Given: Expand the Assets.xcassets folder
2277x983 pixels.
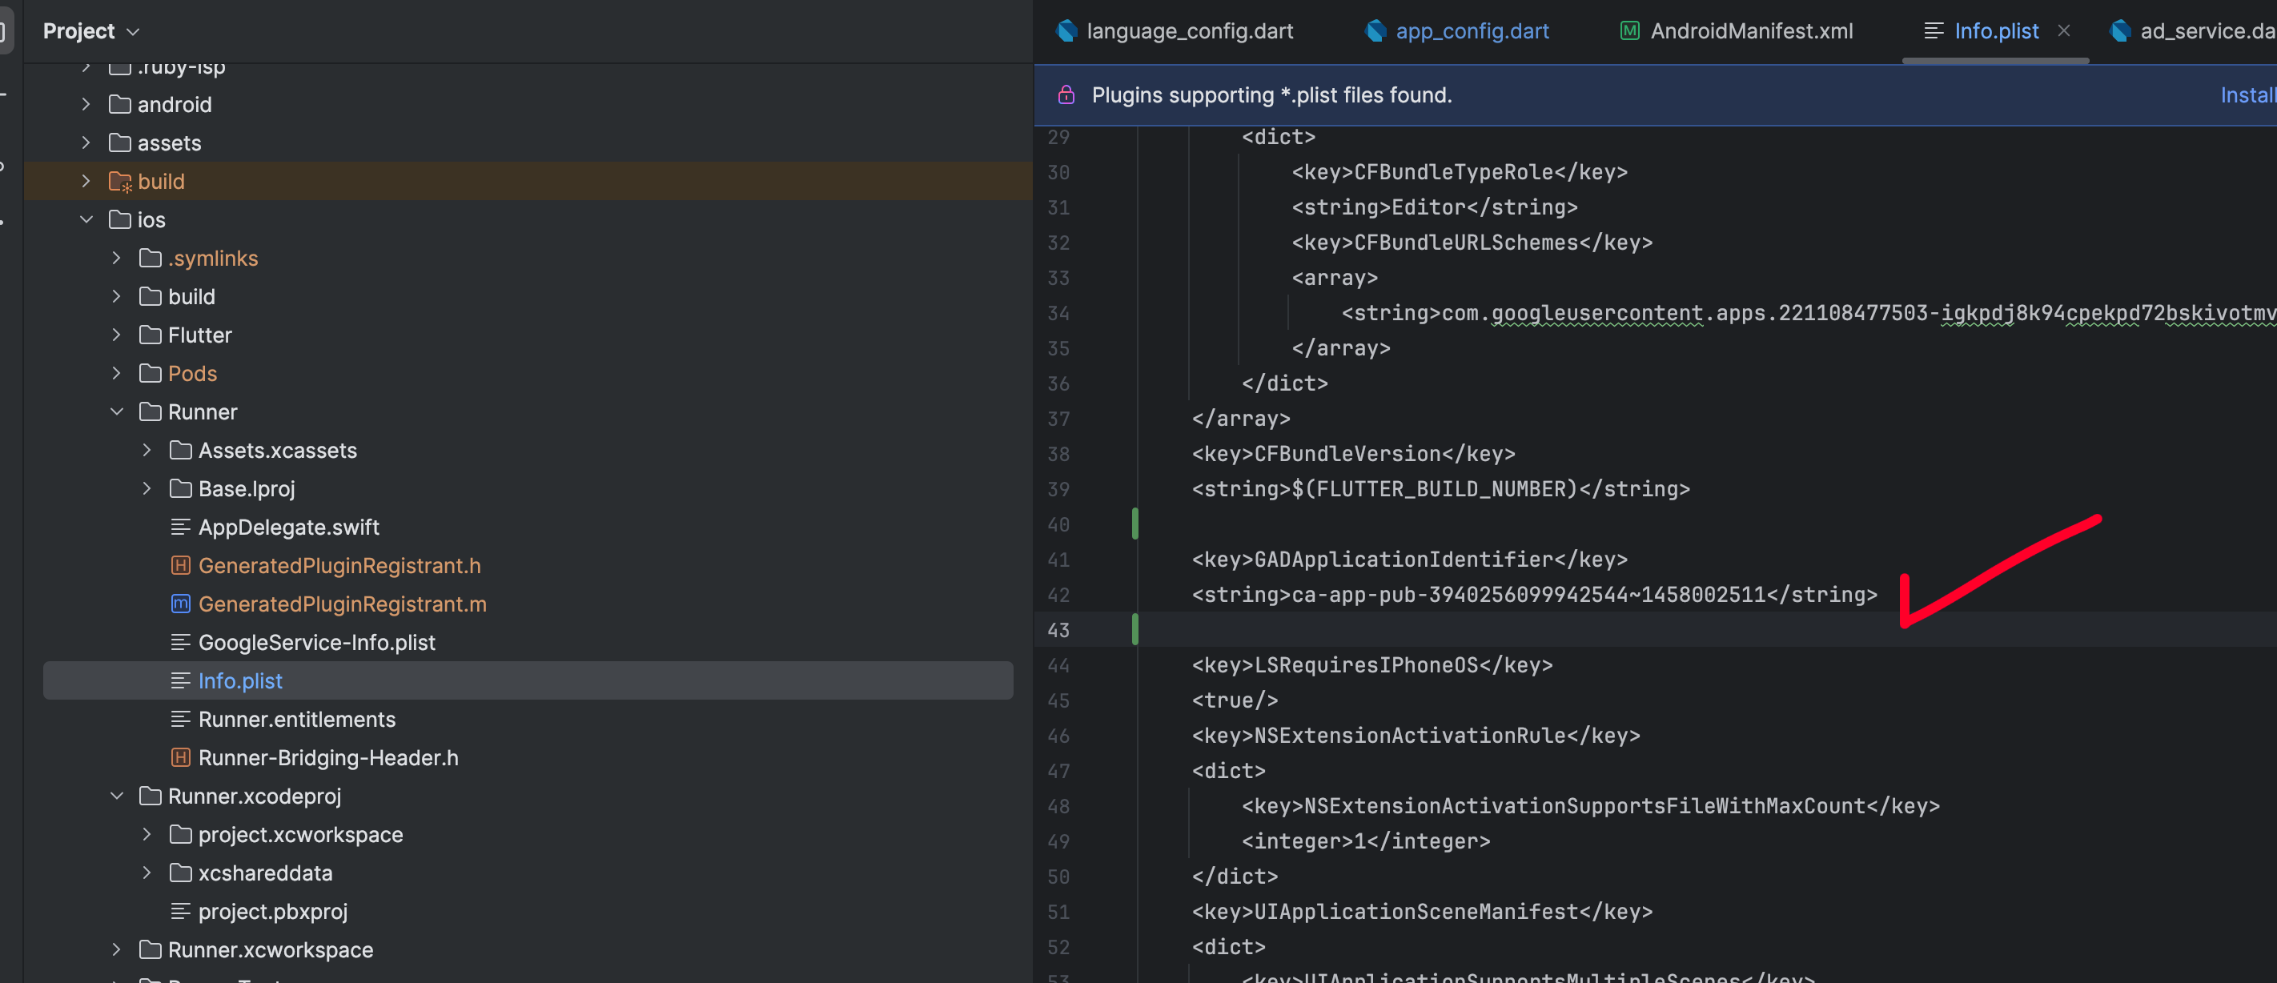Looking at the screenshot, I should pos(147,450).
